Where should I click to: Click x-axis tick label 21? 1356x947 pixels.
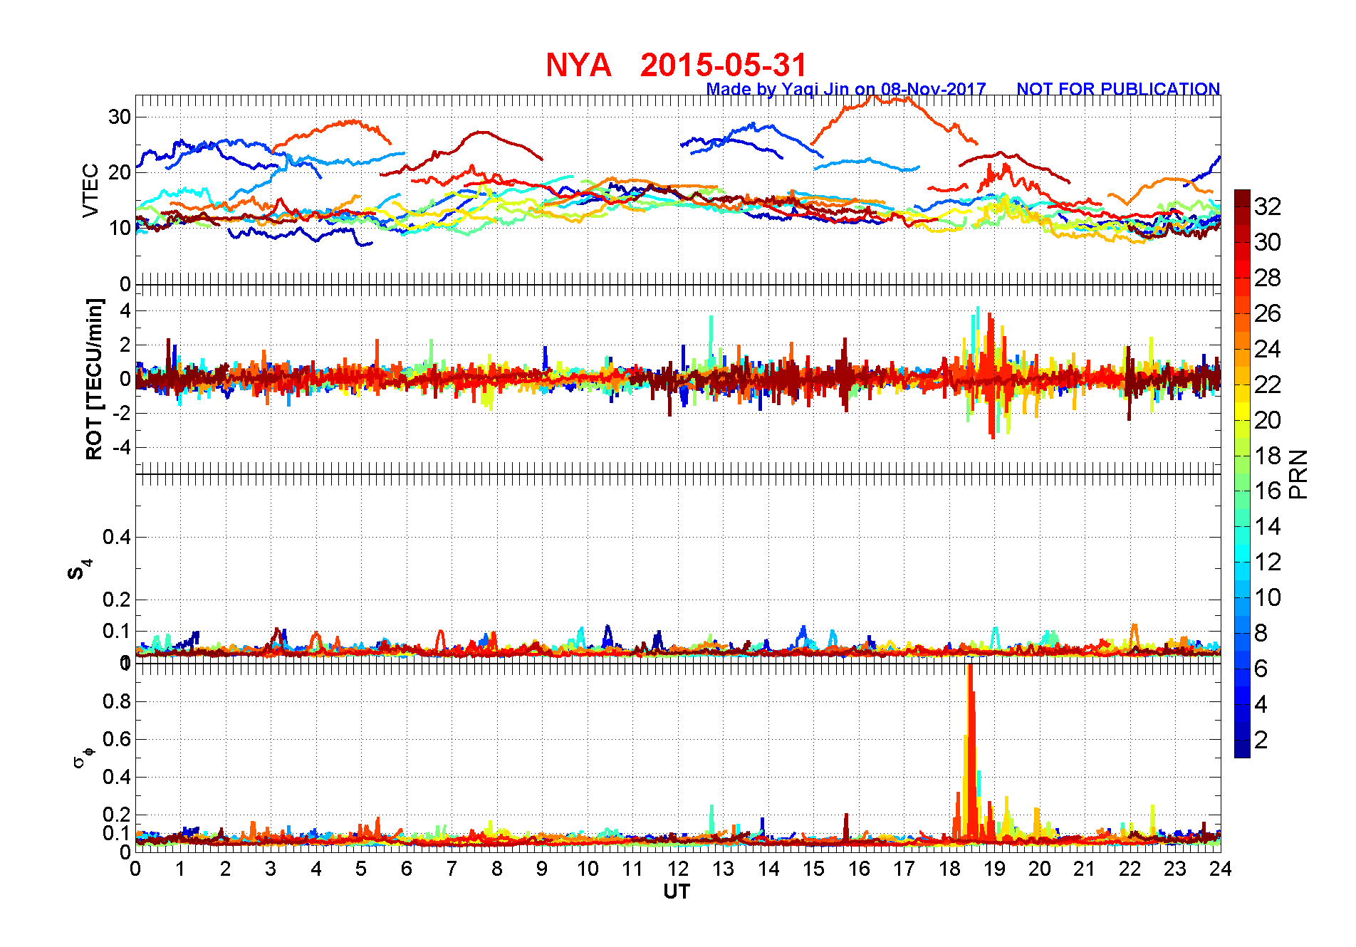tap(1085, 869)
